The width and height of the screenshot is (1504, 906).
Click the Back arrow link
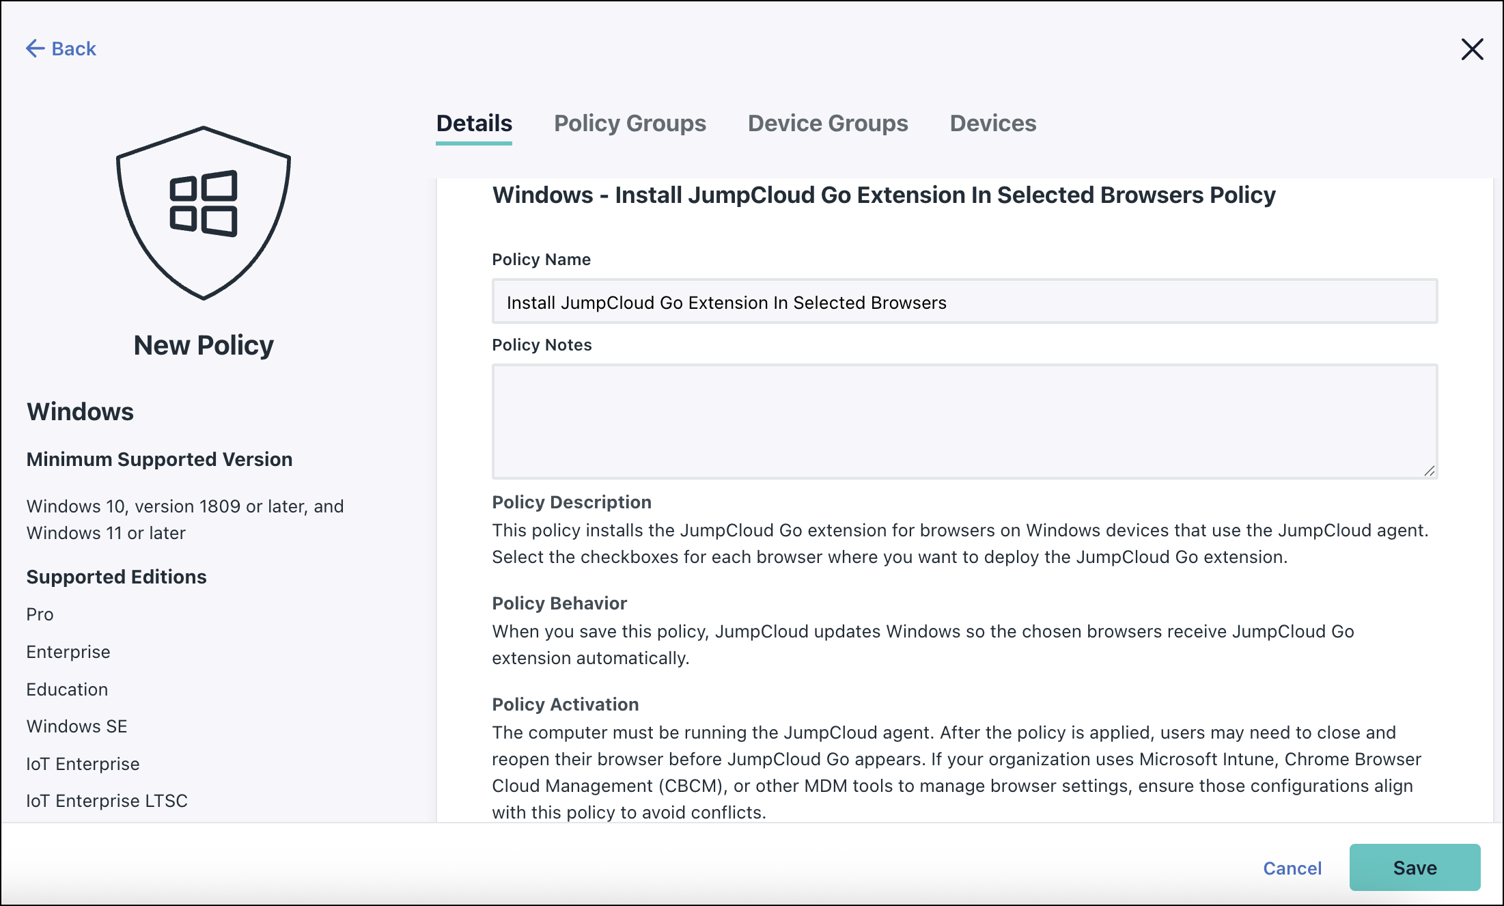(x=61, y=49)
